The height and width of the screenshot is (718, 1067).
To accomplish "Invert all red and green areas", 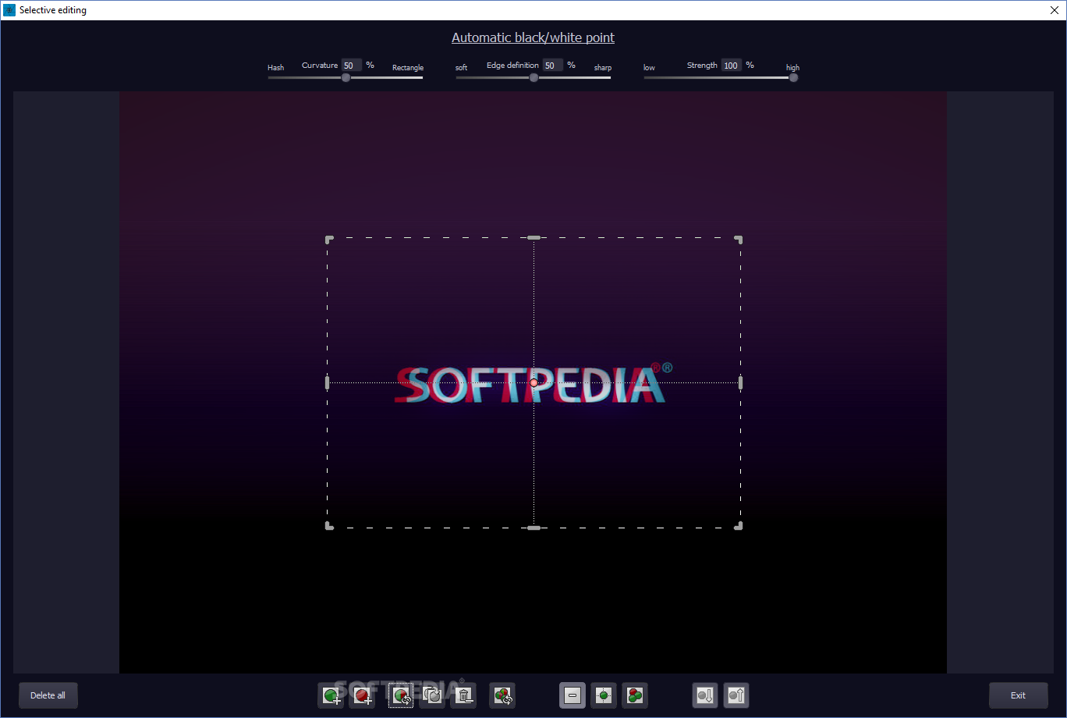I will [x=502, y=695].
